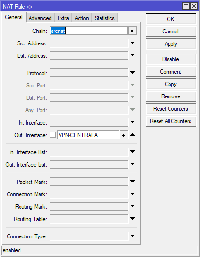Click the Disable button
Viewport: 200px width, 257px height.
(x=171, y=59)
